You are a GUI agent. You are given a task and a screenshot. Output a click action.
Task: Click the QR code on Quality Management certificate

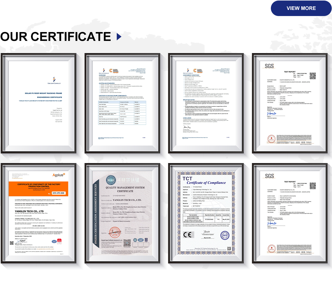(x=127, y=243)
